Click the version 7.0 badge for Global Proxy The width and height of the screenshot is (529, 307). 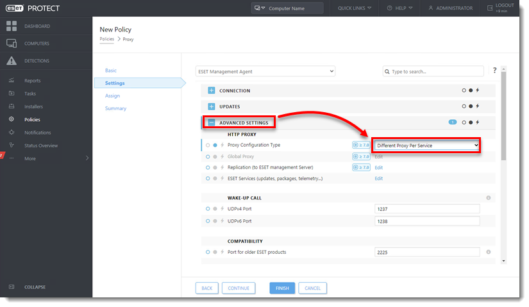click(362, 156)
